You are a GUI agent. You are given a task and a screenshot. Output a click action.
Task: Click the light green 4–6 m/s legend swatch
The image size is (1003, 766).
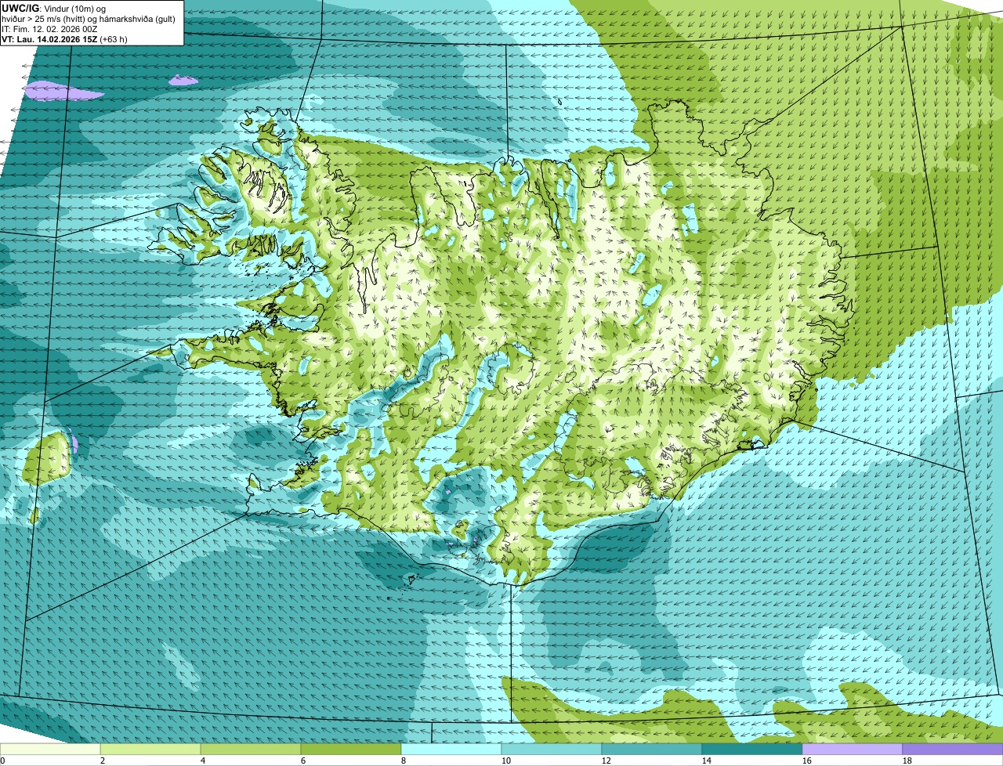coord(251,750)
